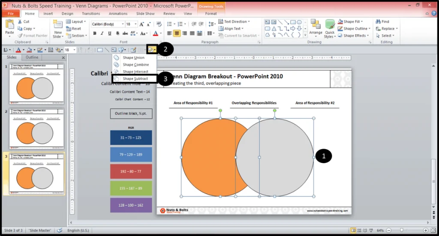Viewport: 439px width, 236px height.
Task: Expand the Section dropdown
Action: [x=76, y=36]
